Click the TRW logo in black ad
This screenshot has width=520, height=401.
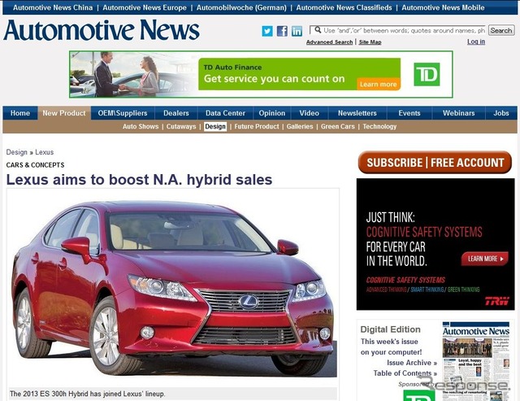click(x=496, y=301)
